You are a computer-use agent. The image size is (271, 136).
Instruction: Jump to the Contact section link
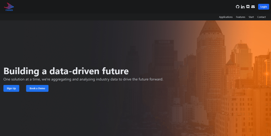[261, 17]
